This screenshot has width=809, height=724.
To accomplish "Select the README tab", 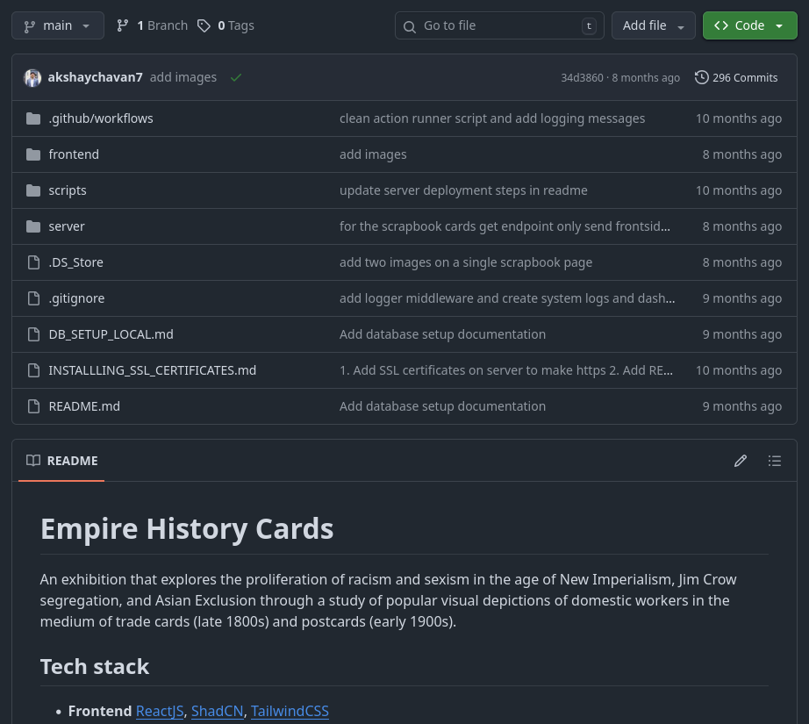I will (61, 461).
